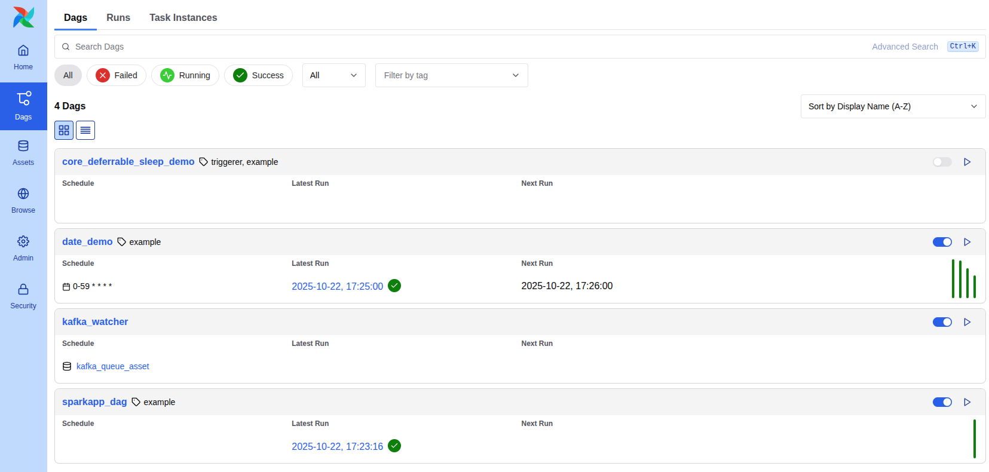Trigger the date_demo DAG play button
Screen dimensions: 989x472
(967, 242)
